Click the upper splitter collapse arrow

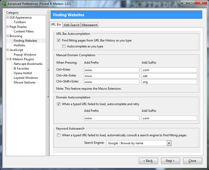tap(48, 70)
